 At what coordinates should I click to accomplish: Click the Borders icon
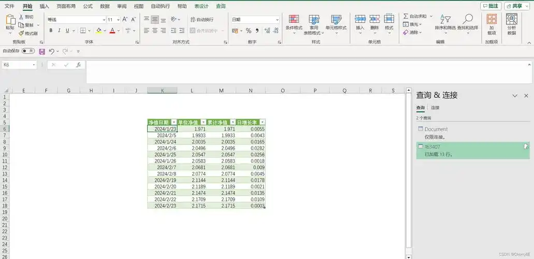[x=83, y=31]
